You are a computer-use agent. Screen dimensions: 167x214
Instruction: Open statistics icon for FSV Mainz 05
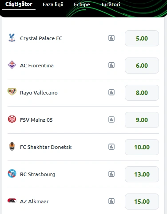pyautogui.click(x=111, y=119)
